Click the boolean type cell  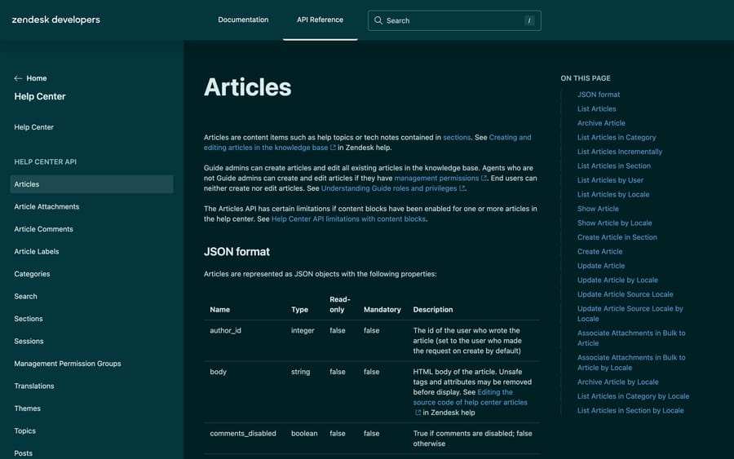[x=304, y=434]
